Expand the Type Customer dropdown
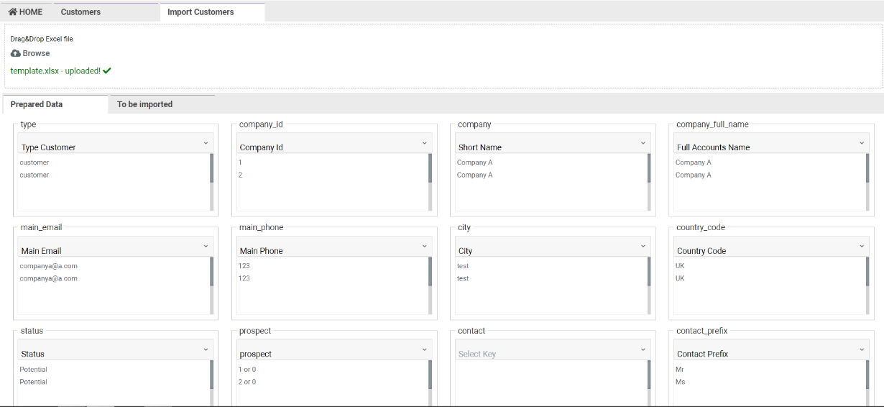Image resolution: width=884 pixels, height=407 pixels. click(x=115, y=144)
